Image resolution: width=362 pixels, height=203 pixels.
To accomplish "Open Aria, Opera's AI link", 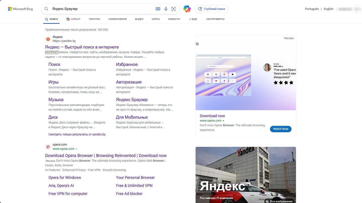I will coord(61,185).
